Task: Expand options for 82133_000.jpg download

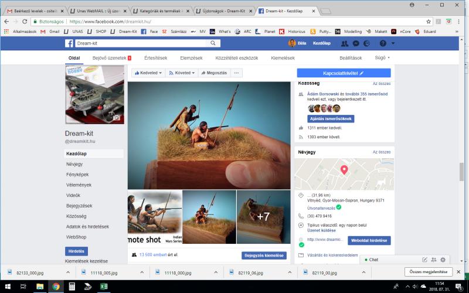Action: 67,272
